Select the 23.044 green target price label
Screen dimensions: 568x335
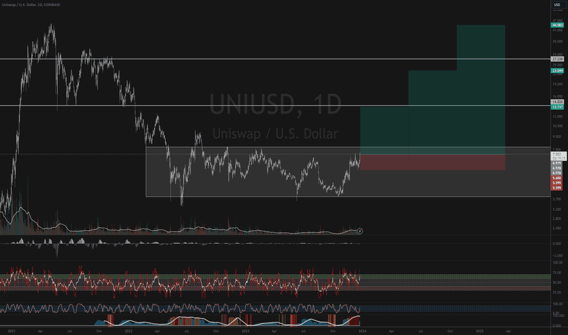point(557,71)
